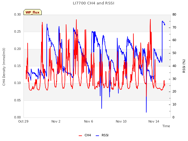Click the Nov 6 x-axis tick label
Screen dimensions: 188x141
[88, 121]
